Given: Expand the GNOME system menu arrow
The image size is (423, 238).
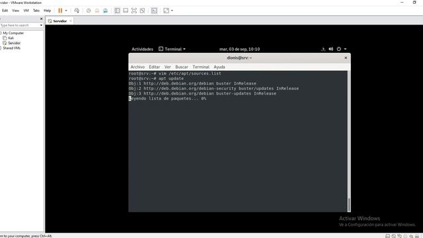Looking at the screenshot, I should (x=345, y=49).
